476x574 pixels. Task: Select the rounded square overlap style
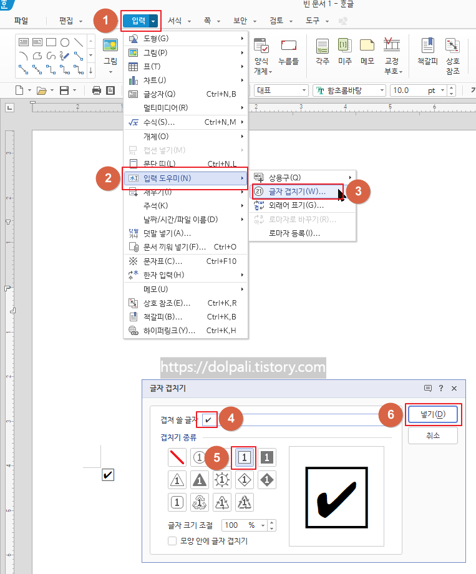tap(177, 502)
